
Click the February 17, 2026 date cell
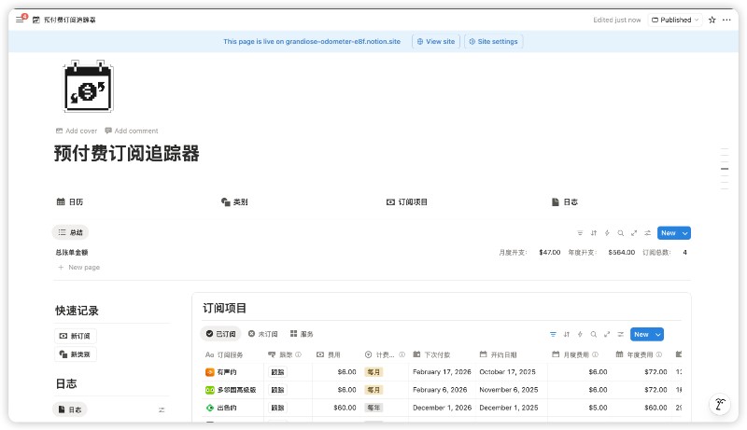(x=442, y=372)
